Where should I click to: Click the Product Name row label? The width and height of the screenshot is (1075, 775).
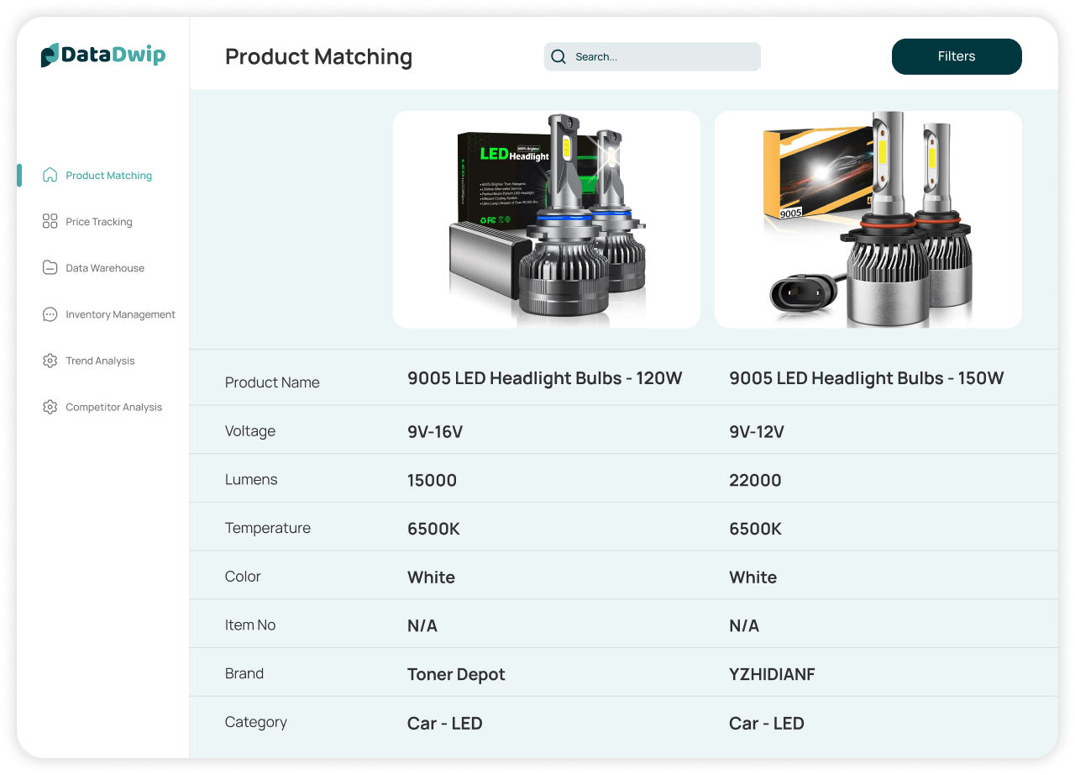pos(272,382)
